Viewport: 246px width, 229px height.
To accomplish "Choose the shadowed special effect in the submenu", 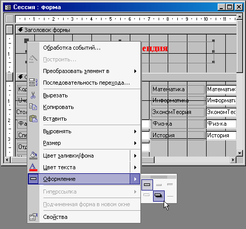I will coord(159,196).
